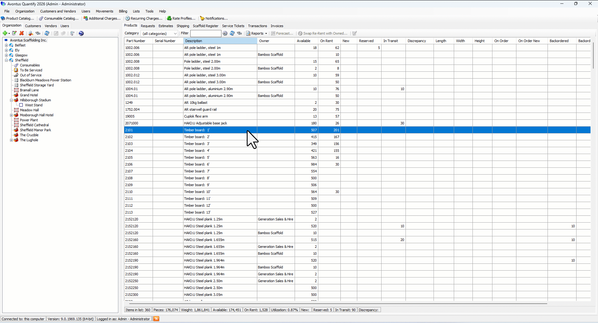The width and height of the screenshot is (598, 323).
Task: Click the Notifications horn icon
Action: [202, 18]
